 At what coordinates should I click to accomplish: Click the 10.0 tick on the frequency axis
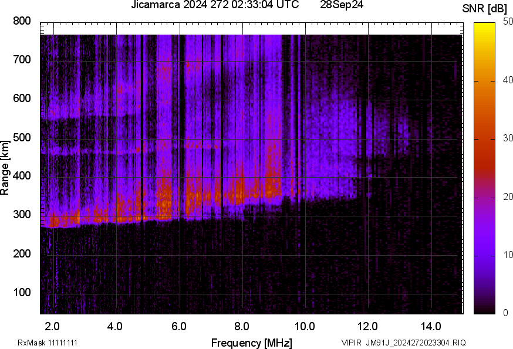point(305,326)
